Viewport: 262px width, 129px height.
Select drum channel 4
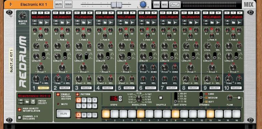(x=108, y=88)
